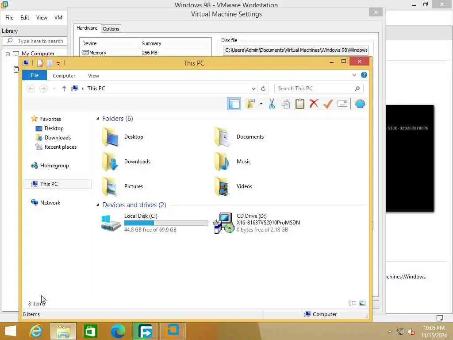Collapse My Computer tree in VMware Library
The width and height of the screenshot is (453, 340).
tap(8, 54)
